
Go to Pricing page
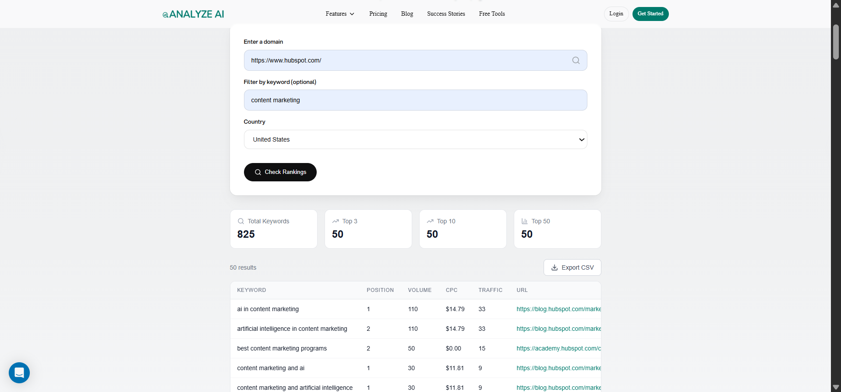point(378,14)
